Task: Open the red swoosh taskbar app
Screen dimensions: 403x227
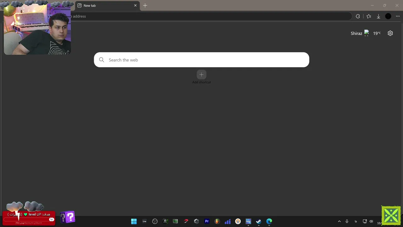Action: [186, 221]
